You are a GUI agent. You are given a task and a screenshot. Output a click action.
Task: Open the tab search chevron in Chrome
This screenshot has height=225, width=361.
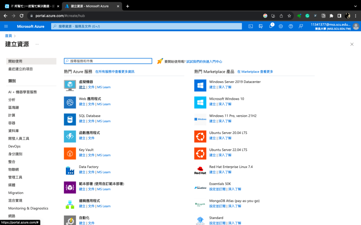(355, 6)
